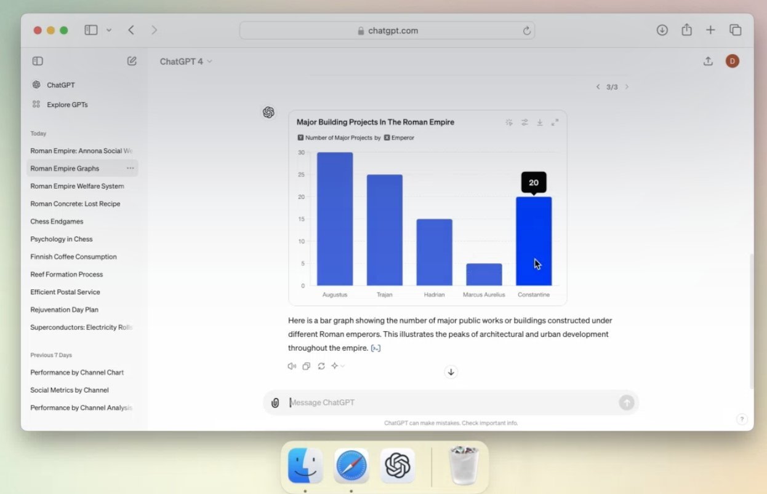
Task: View analysis code link icon
Action: [375, 348]
